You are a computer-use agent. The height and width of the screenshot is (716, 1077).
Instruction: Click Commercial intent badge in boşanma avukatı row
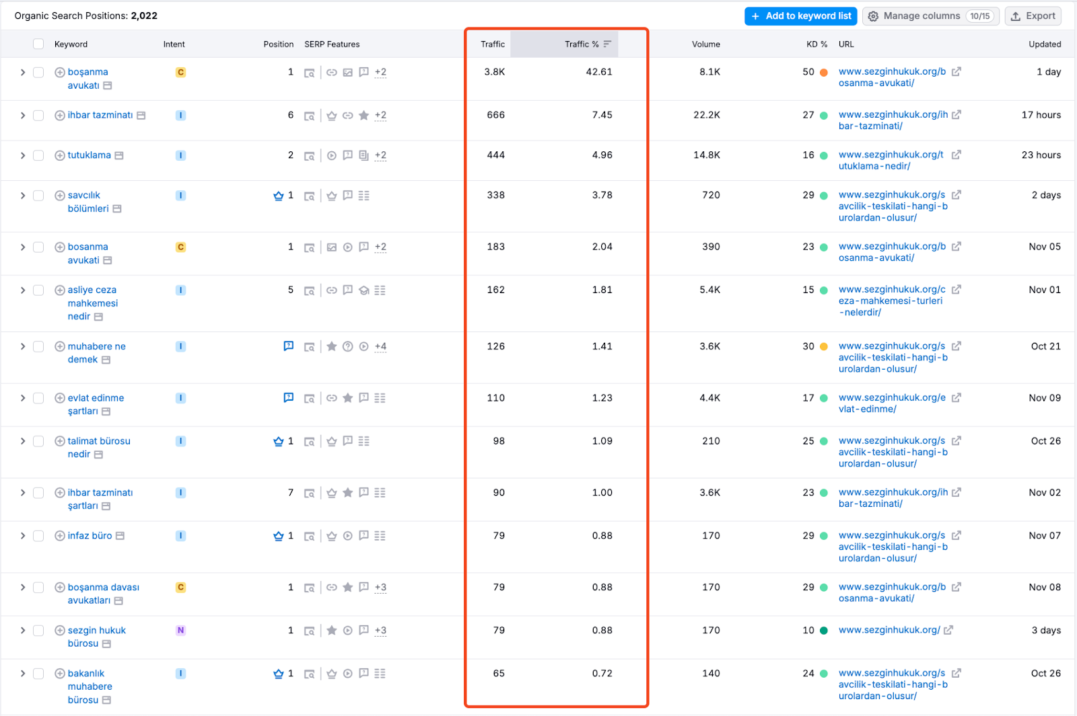tap(180, 72)
